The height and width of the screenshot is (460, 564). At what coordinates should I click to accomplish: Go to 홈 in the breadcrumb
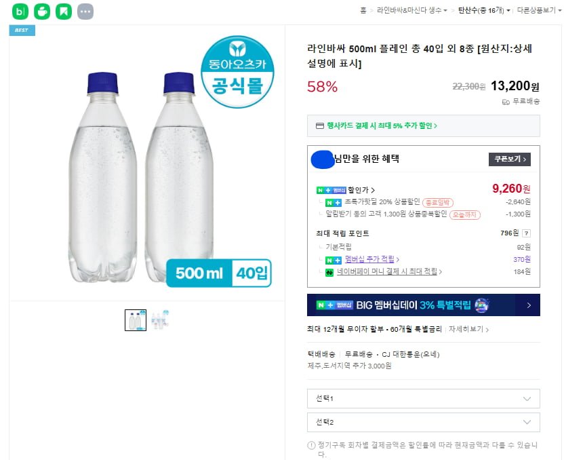point(363,10)
